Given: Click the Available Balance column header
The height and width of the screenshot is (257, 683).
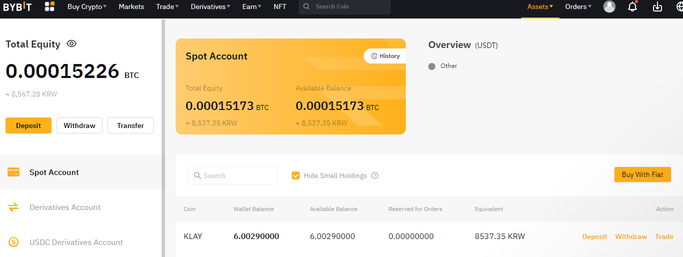Looking at the screenshot, I should point(333,209).
